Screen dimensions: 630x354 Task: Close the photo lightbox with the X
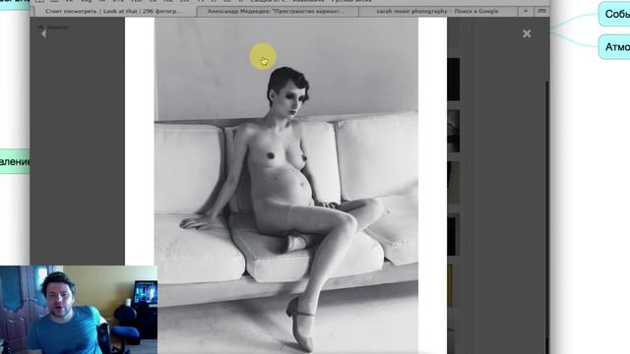click(x=527, y=33)
